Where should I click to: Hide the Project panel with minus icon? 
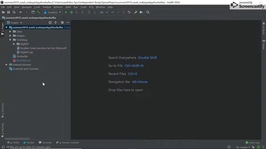(68, 22)
